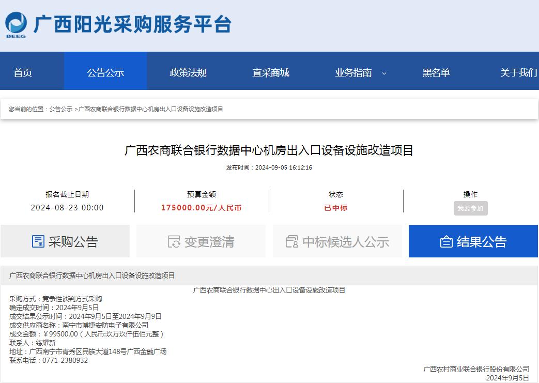The width and height of the screenshot is (539, 383).
Task: Click the 预算金额 label
Action: point(202,194)
